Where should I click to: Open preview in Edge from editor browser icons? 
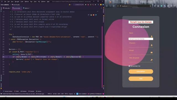96,15
